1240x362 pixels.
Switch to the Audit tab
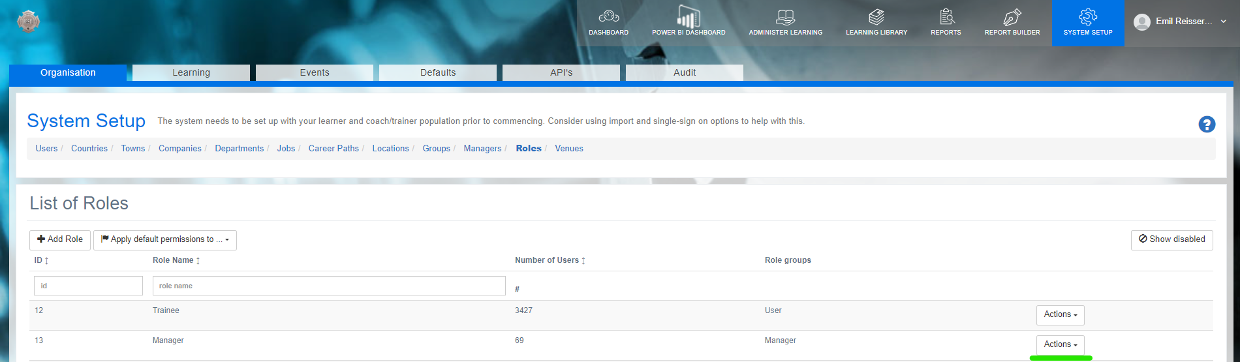pos(685,72)
